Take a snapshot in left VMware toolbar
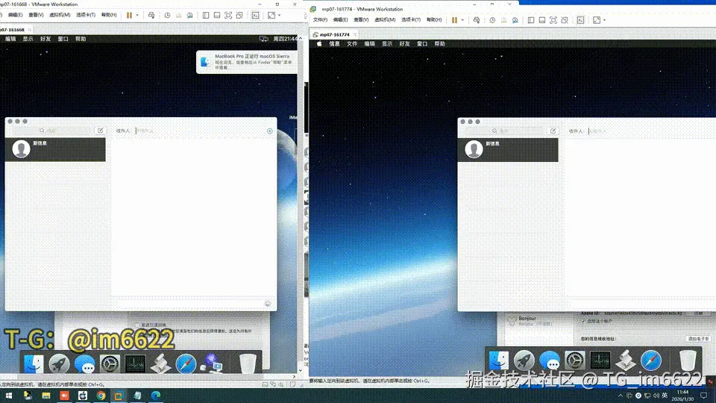The width and height of the screenshot is (716, 403). click(167, 15)
